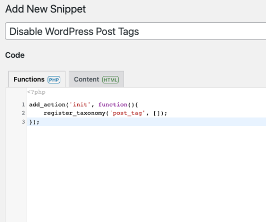Click the HTML badge on Content tab
Viewport: 266px width, 222px height.
tap(110, 80)
